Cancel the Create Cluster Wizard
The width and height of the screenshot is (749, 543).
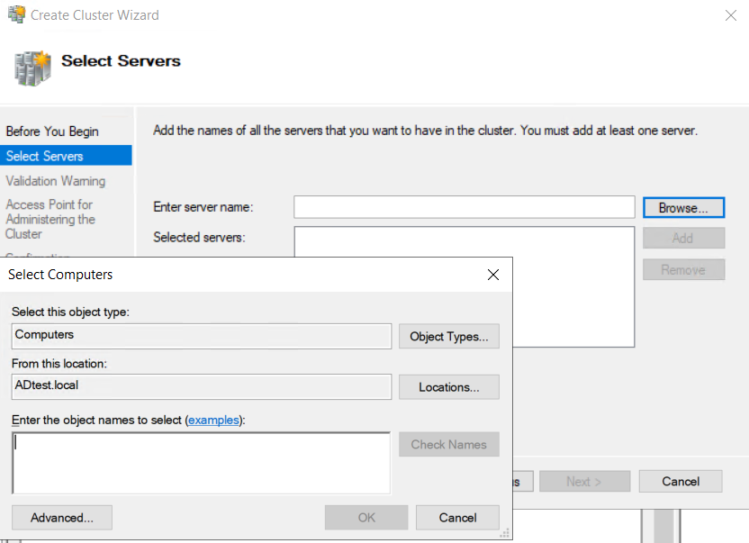[681, 482]
